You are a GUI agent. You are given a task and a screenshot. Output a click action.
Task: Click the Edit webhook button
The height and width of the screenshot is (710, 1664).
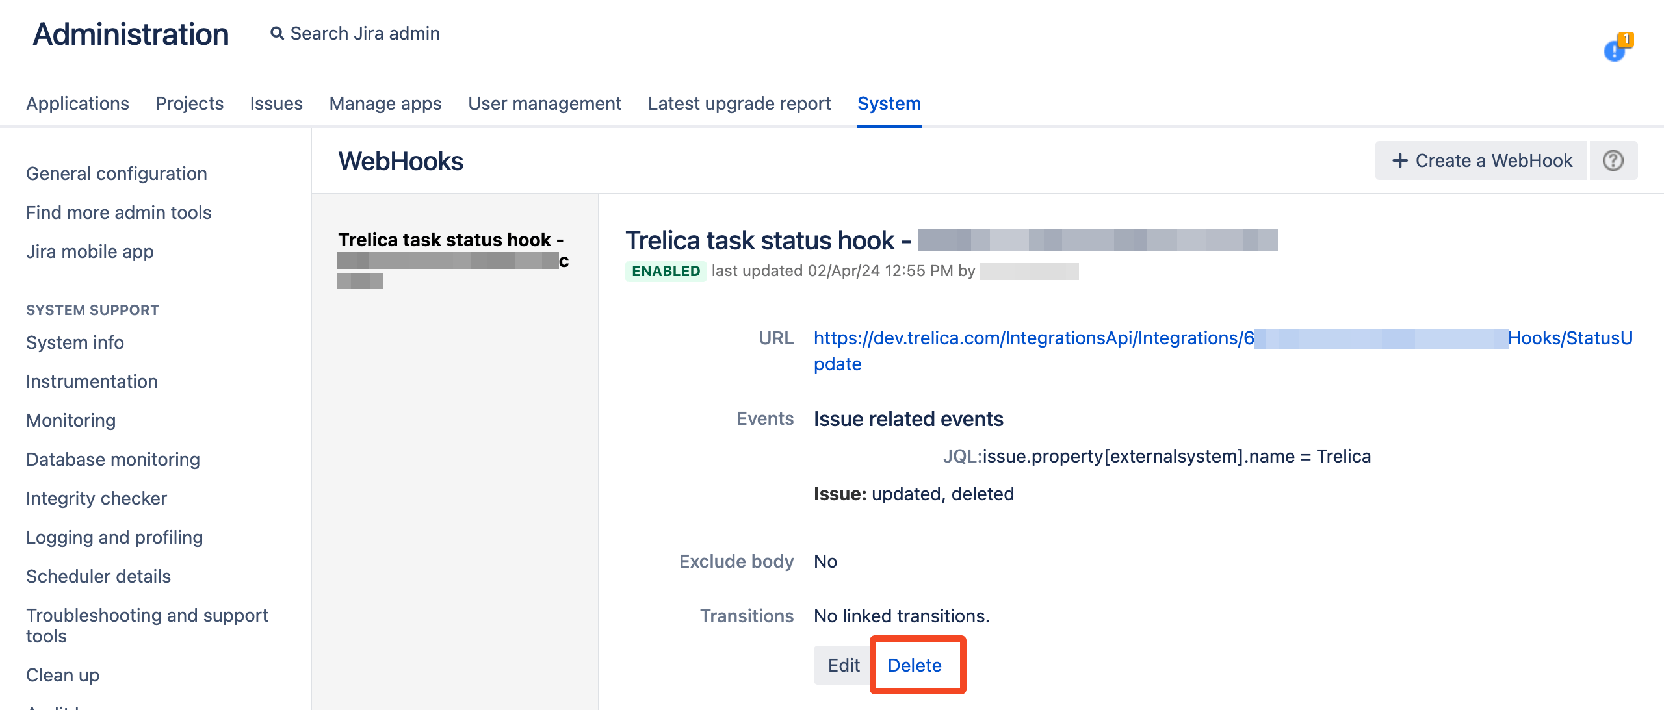[843, 665]
